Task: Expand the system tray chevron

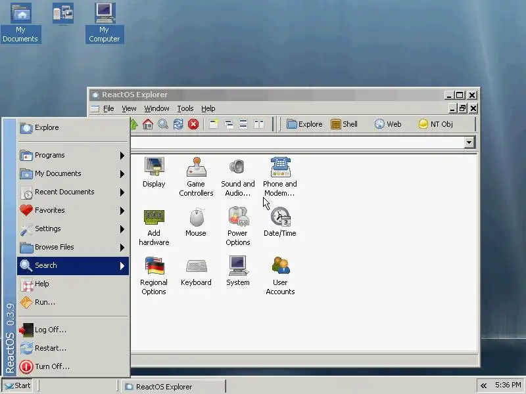Action: pos(484,385)
